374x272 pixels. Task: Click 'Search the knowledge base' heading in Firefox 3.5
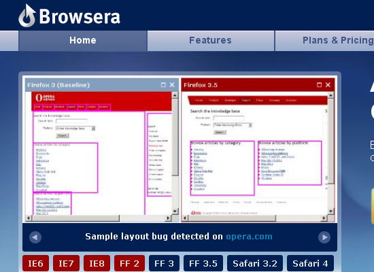pyautogui.click(x=215, y=111)
